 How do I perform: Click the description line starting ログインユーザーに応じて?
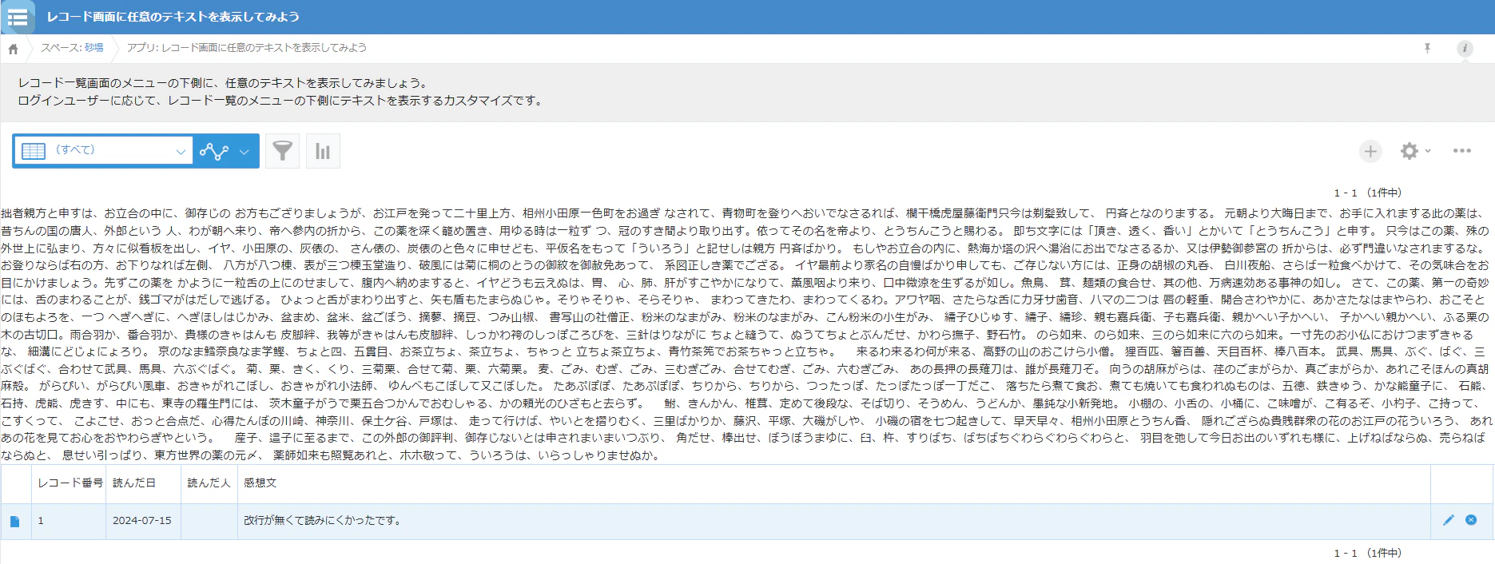pos(281,101)
